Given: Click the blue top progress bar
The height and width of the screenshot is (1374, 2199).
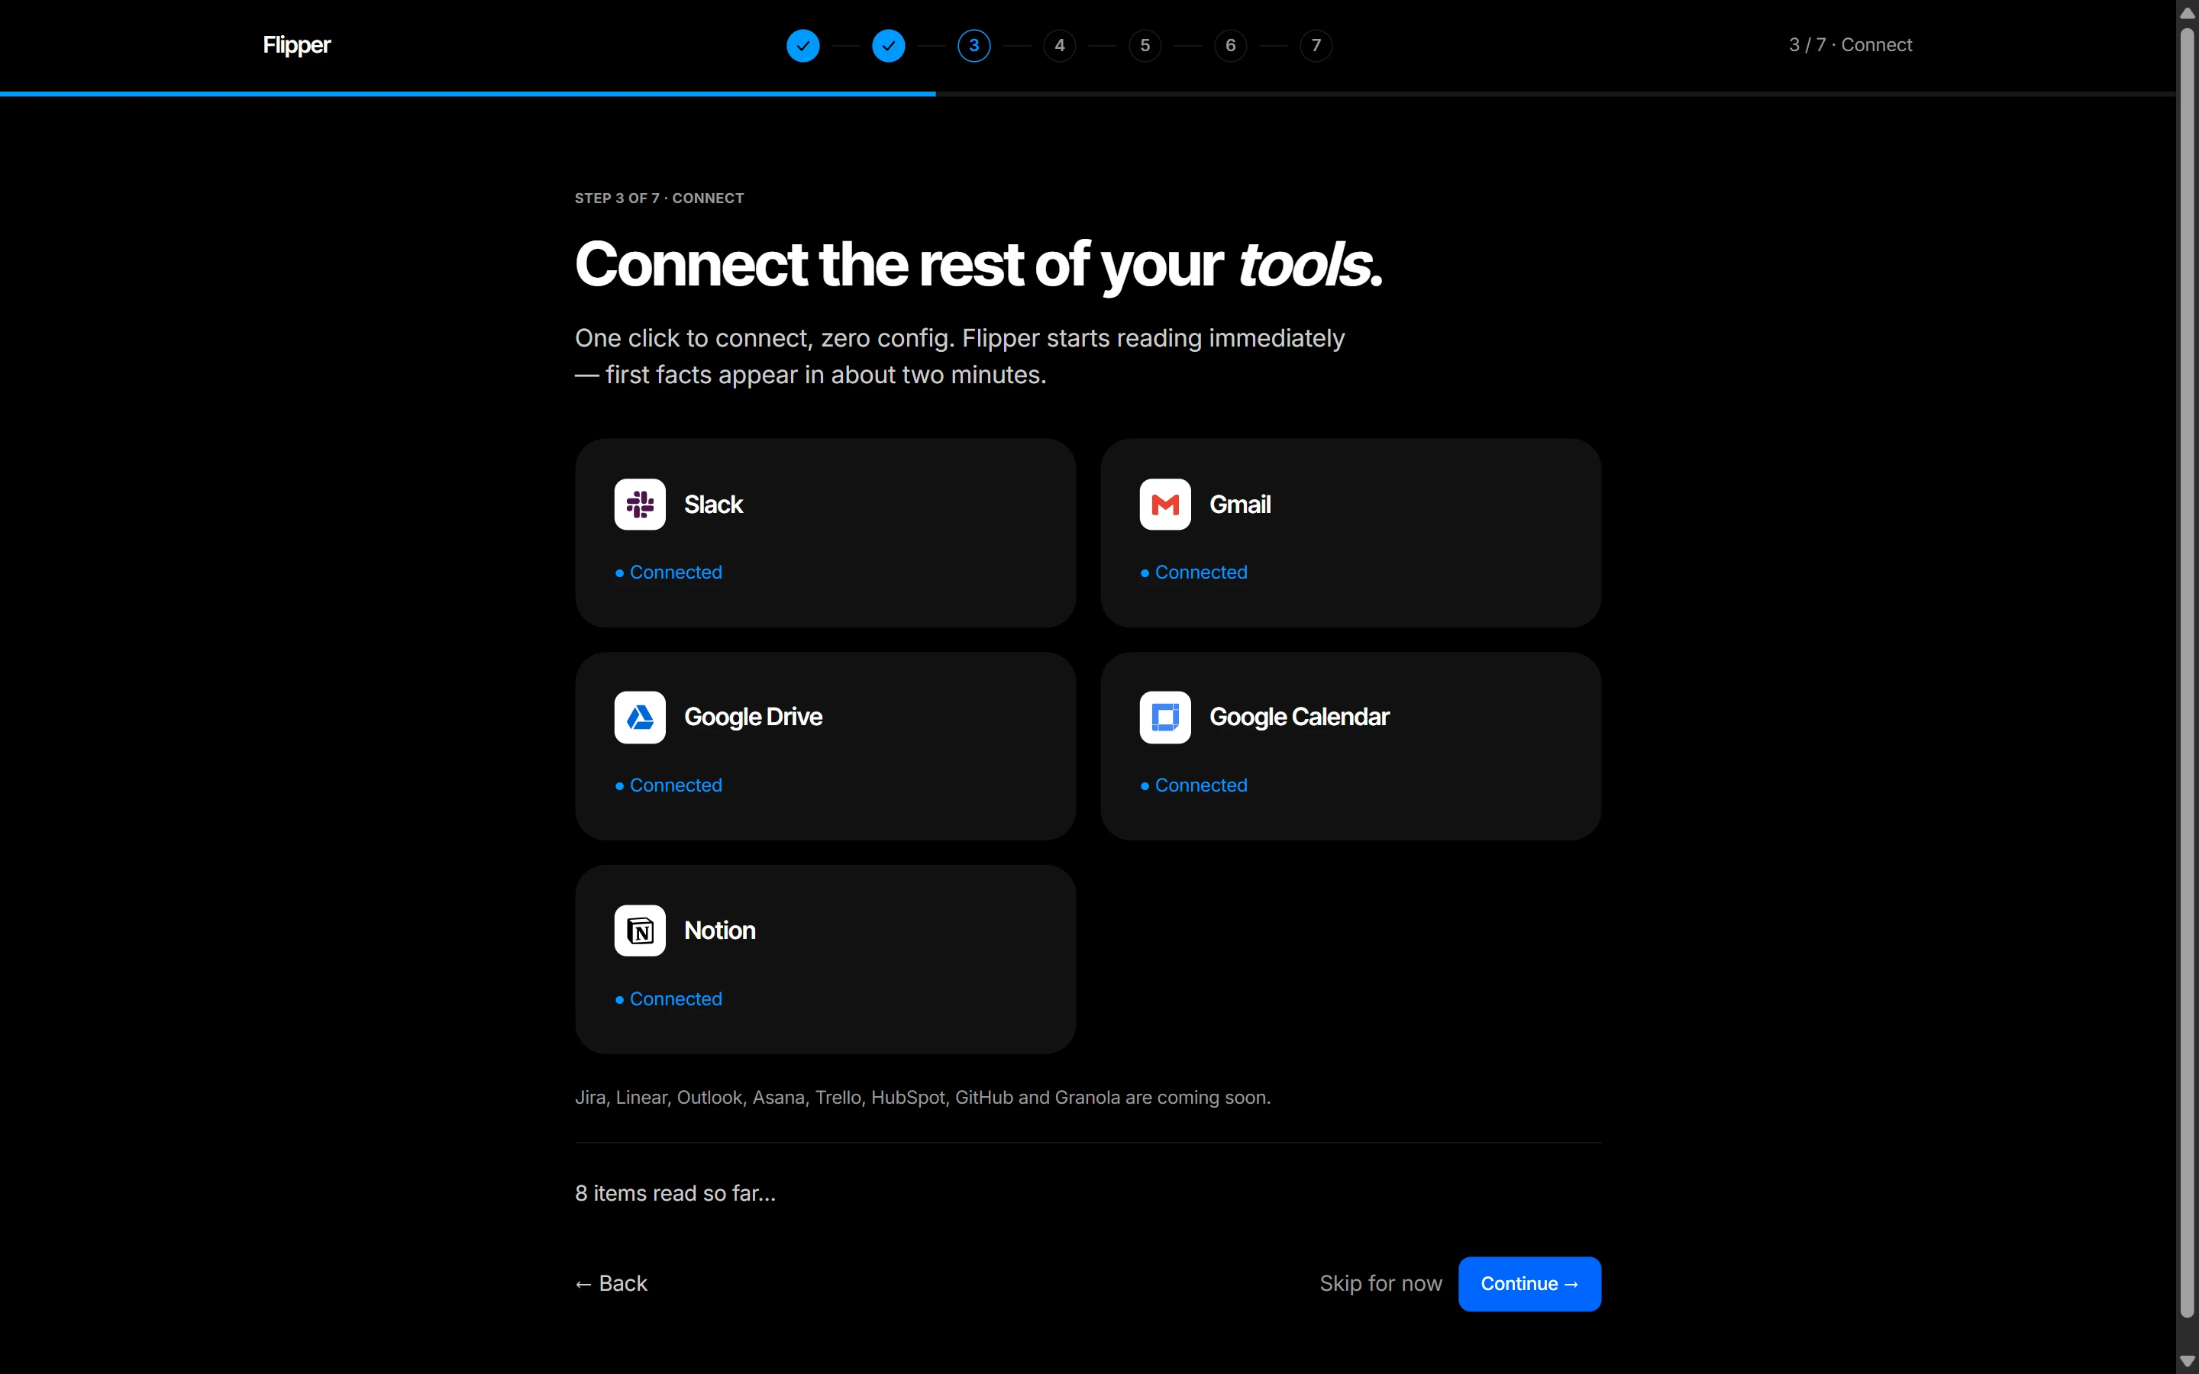Looking at the screenshot, I should point(467,94).
